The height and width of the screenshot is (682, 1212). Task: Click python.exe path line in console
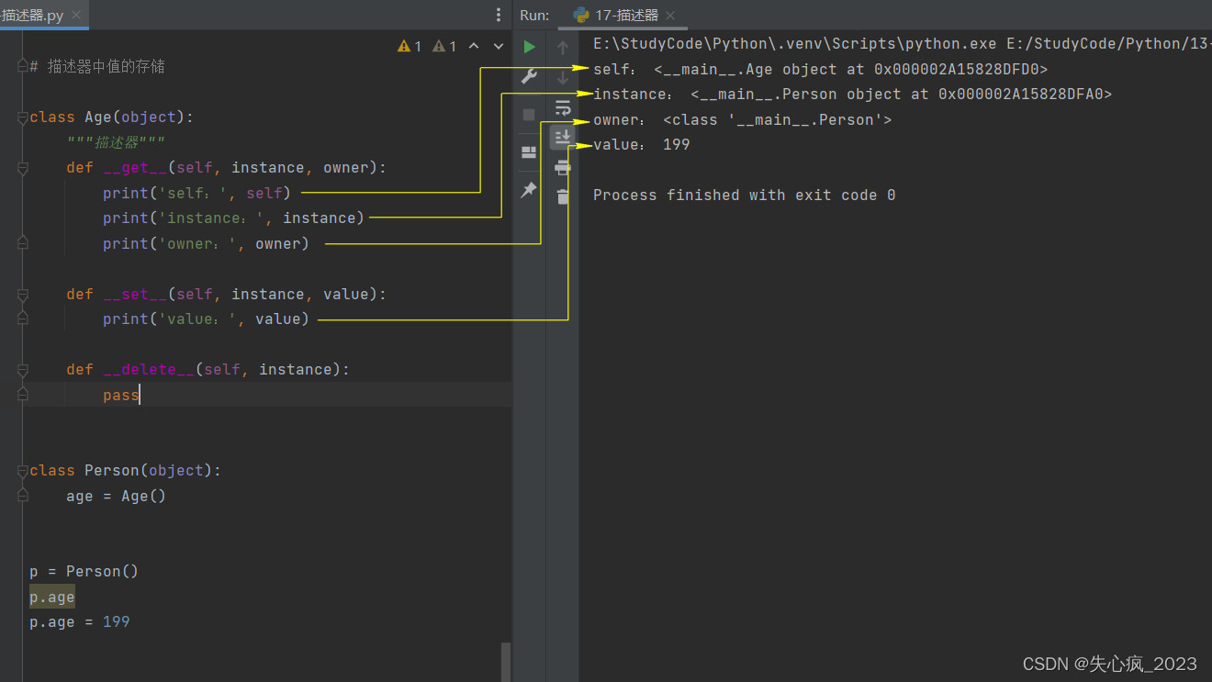[x=902, y=43]
